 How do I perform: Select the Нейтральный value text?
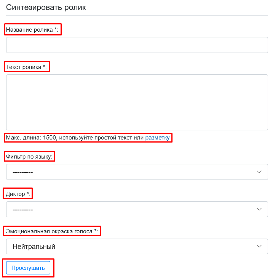click(x=34, y=247)
